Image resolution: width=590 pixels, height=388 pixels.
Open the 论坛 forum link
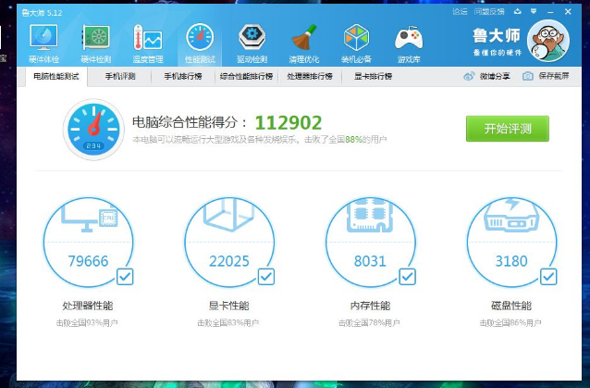[x=460, y=12]
